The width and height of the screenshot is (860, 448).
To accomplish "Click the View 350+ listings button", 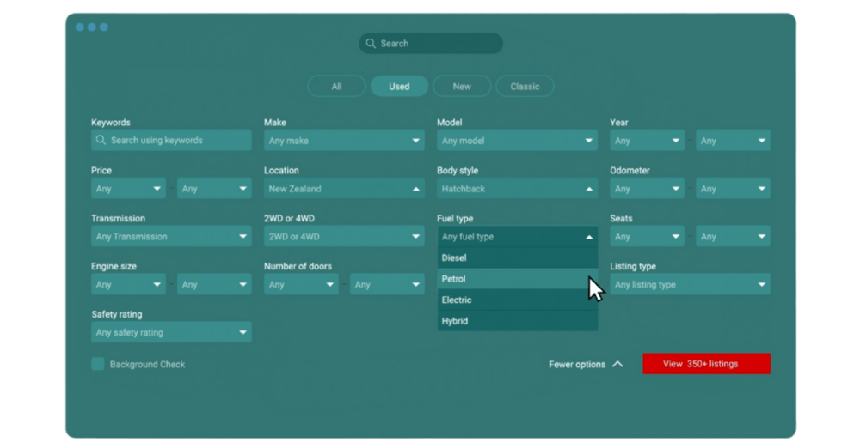I will [706, 364].
